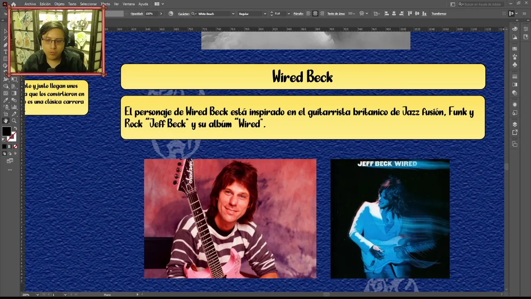531x299 pixels.
Task: Open the Swatches panel
Action: 515,49
